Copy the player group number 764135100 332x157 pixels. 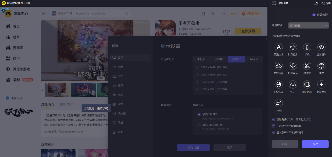(x=208, y=29)
